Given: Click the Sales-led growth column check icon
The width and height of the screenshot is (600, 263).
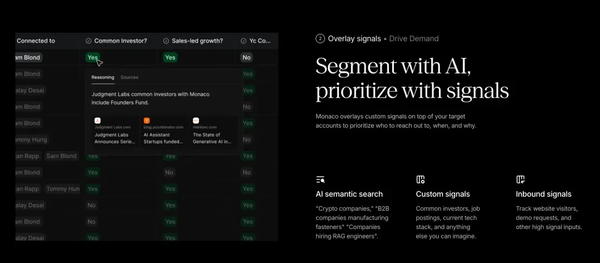Looking at the screenshot, I should [166, 41].
